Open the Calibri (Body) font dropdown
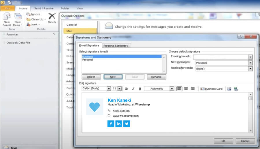Image resolution: width=260 pixels, height=149 pixels. (x=109, y=89)
